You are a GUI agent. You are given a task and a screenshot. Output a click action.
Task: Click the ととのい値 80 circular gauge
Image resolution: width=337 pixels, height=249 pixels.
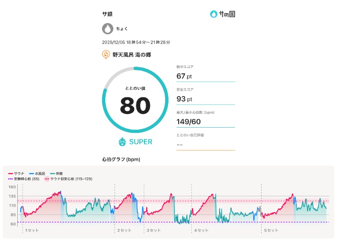click(x=135, y=101)
